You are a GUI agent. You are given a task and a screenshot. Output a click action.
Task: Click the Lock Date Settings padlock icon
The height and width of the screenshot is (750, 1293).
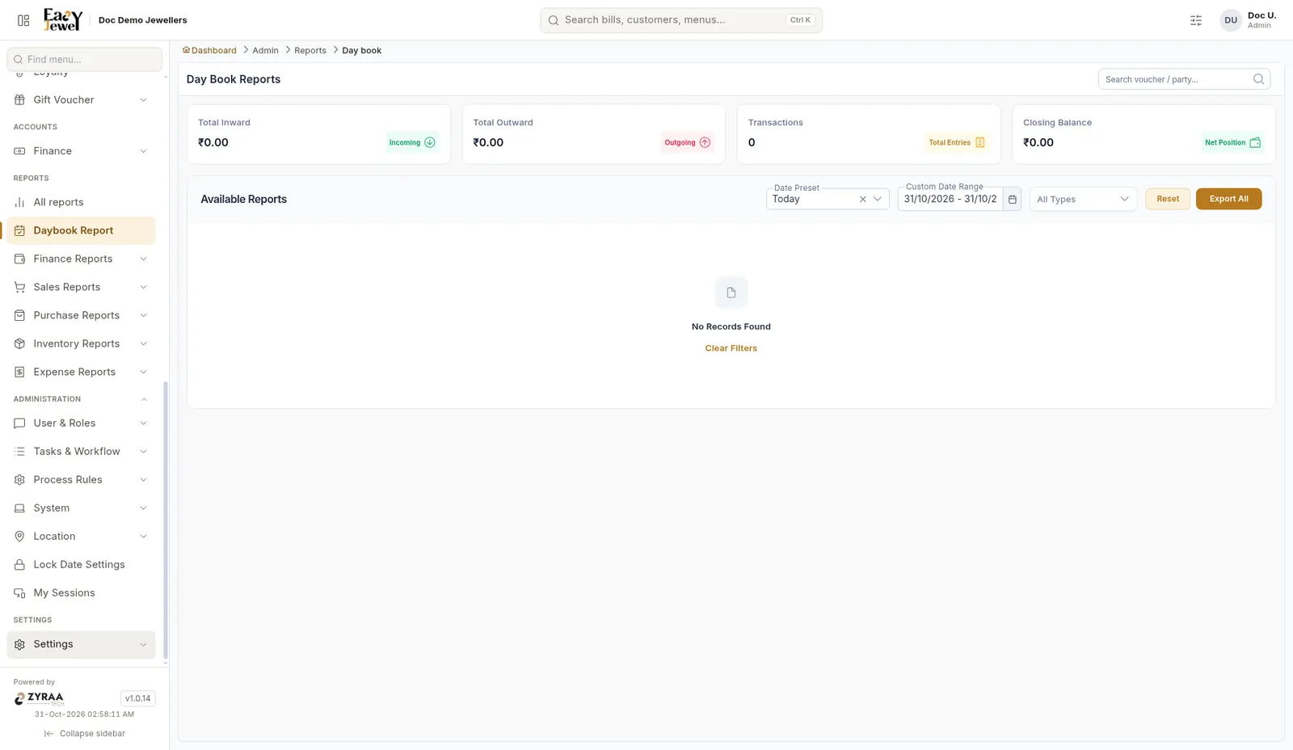(x=19, y=565)
